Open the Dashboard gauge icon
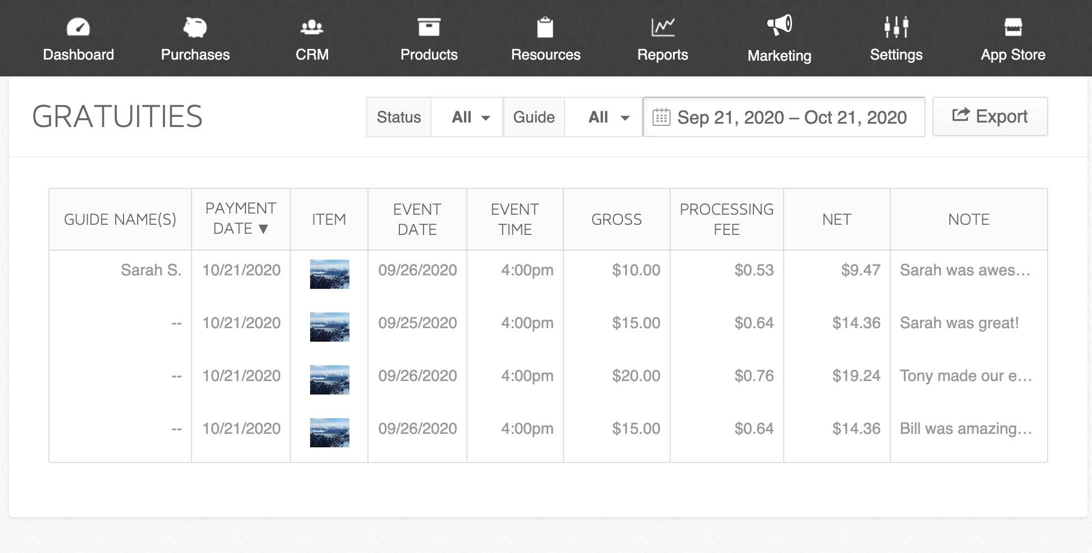This screenshot has height=553, width=1092. (x=78, y=27)
